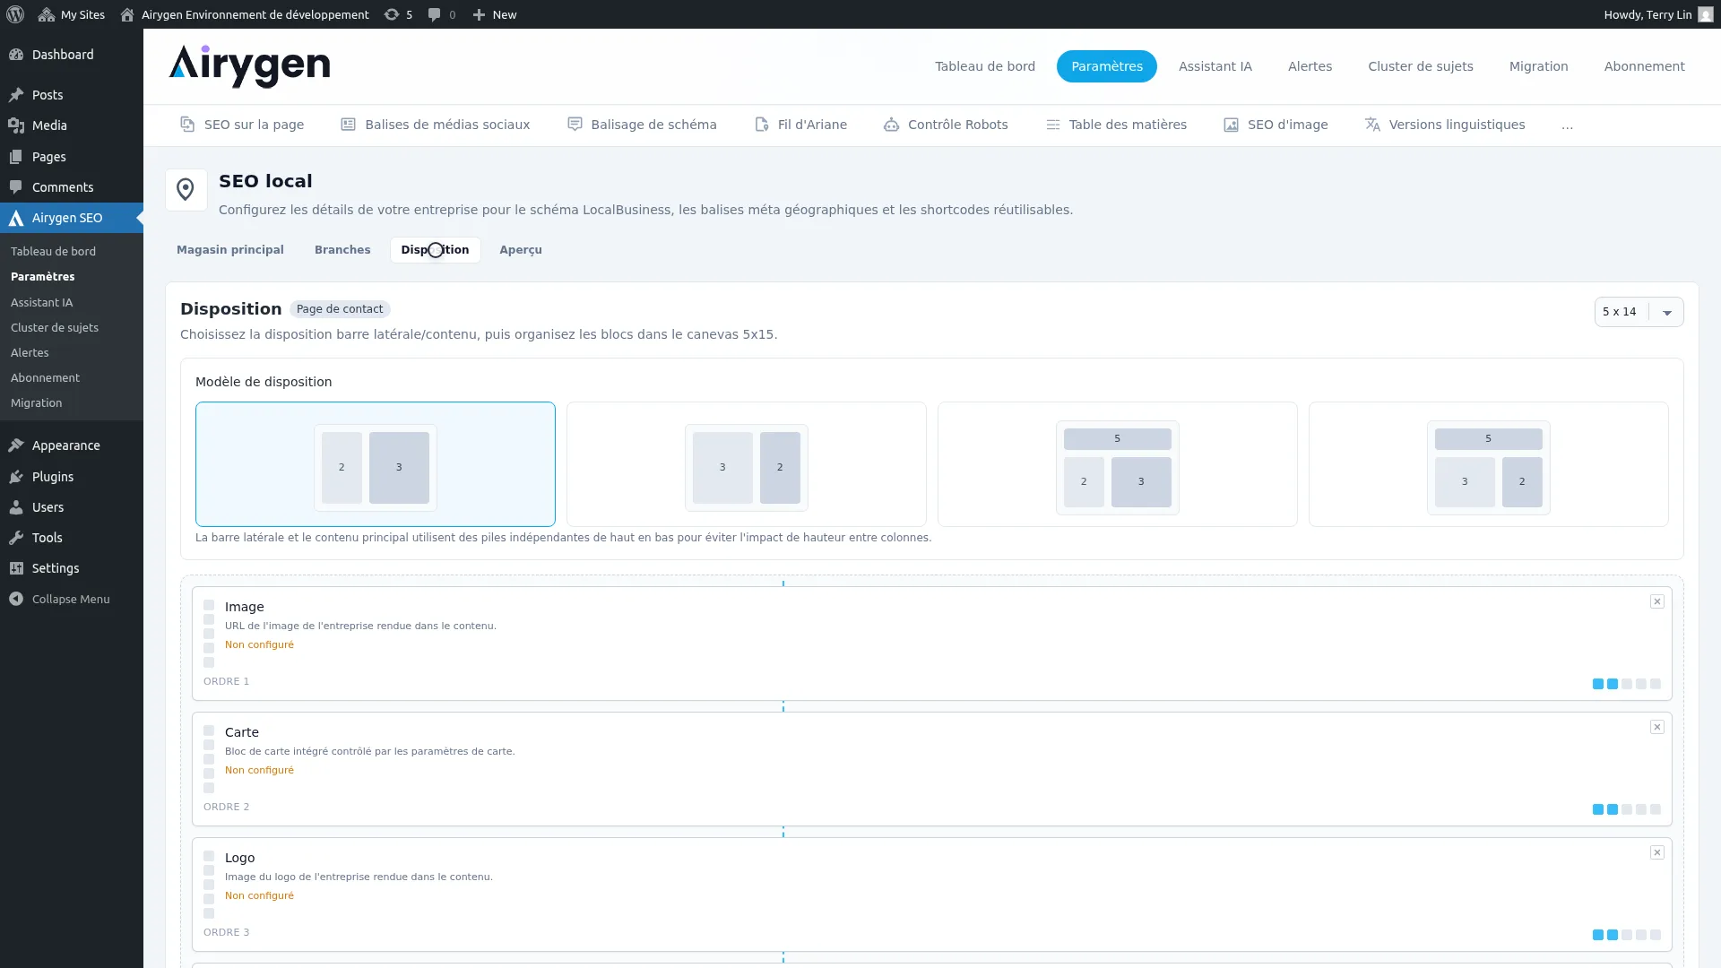Open the comments bubble showing 0
Screen dimensions: 1721x968
tap(442, 14)
